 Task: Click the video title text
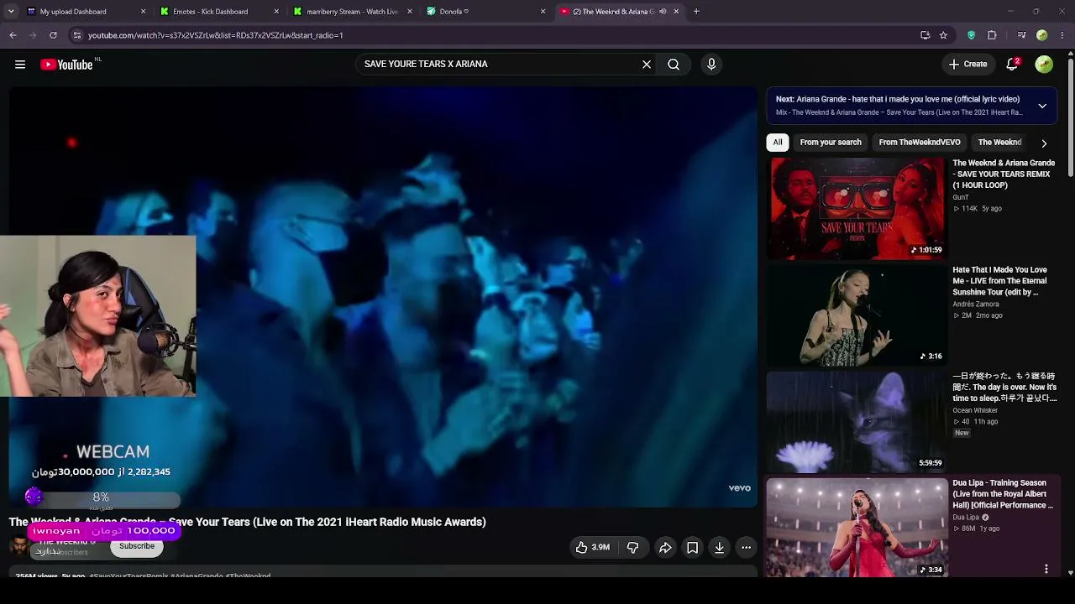click(248, 522)
